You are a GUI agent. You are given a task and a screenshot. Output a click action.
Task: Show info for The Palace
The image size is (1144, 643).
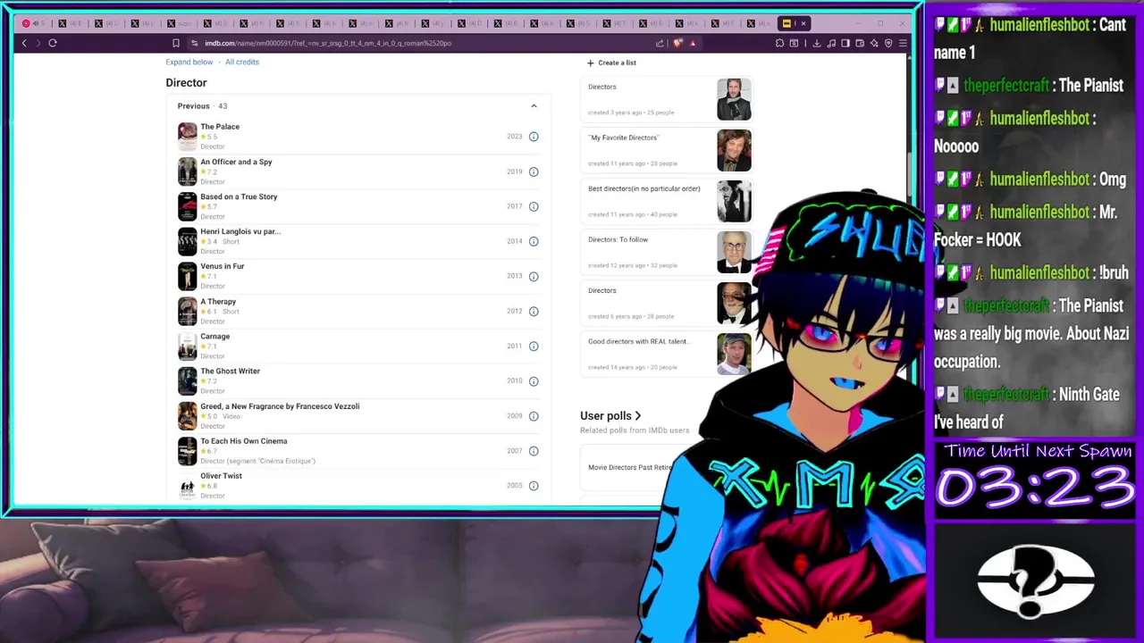point(534,137)
